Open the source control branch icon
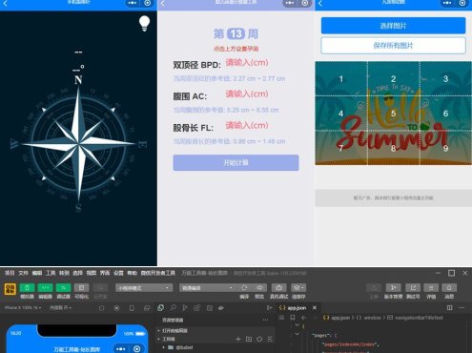 point(185,307)
